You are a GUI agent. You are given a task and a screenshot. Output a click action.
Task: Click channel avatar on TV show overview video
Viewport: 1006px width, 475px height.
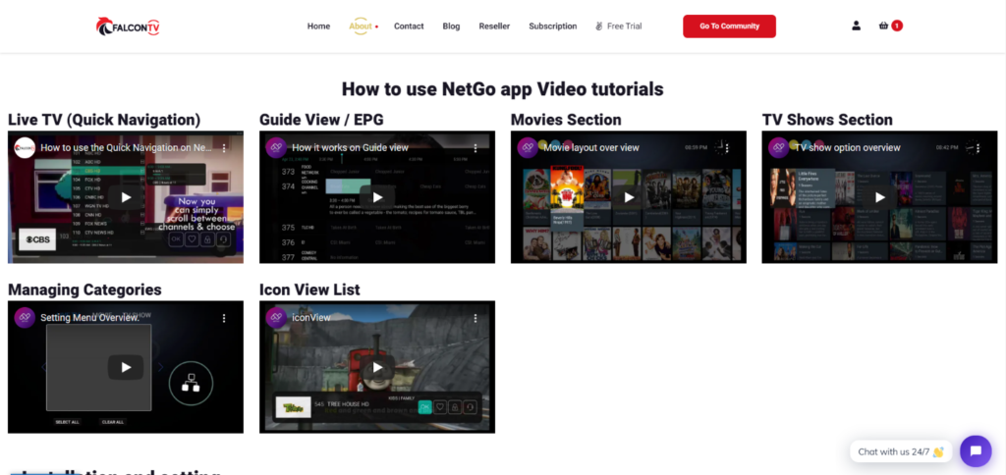point(778,147)
